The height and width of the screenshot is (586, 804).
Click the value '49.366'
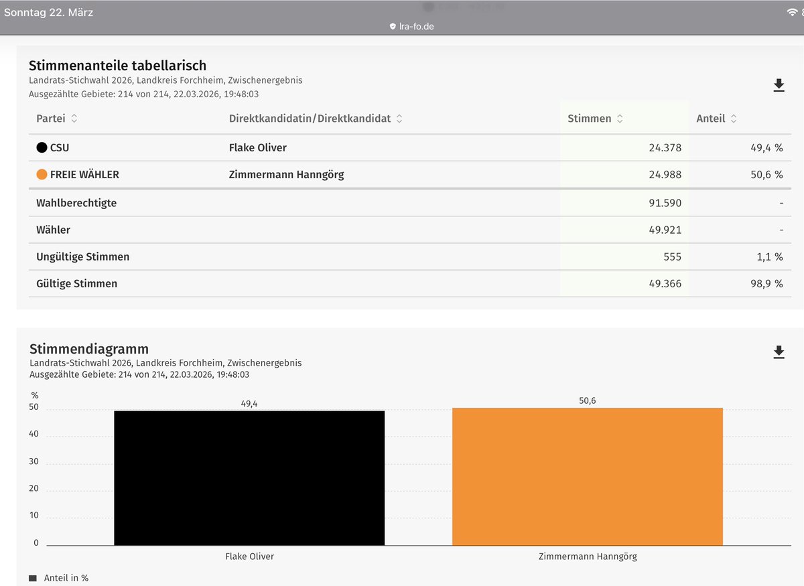[x=665, y=283]
